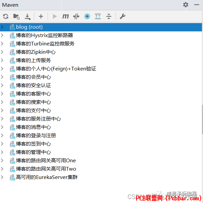Select 高可用的EurekaServer集群 row

click(101, 177)
